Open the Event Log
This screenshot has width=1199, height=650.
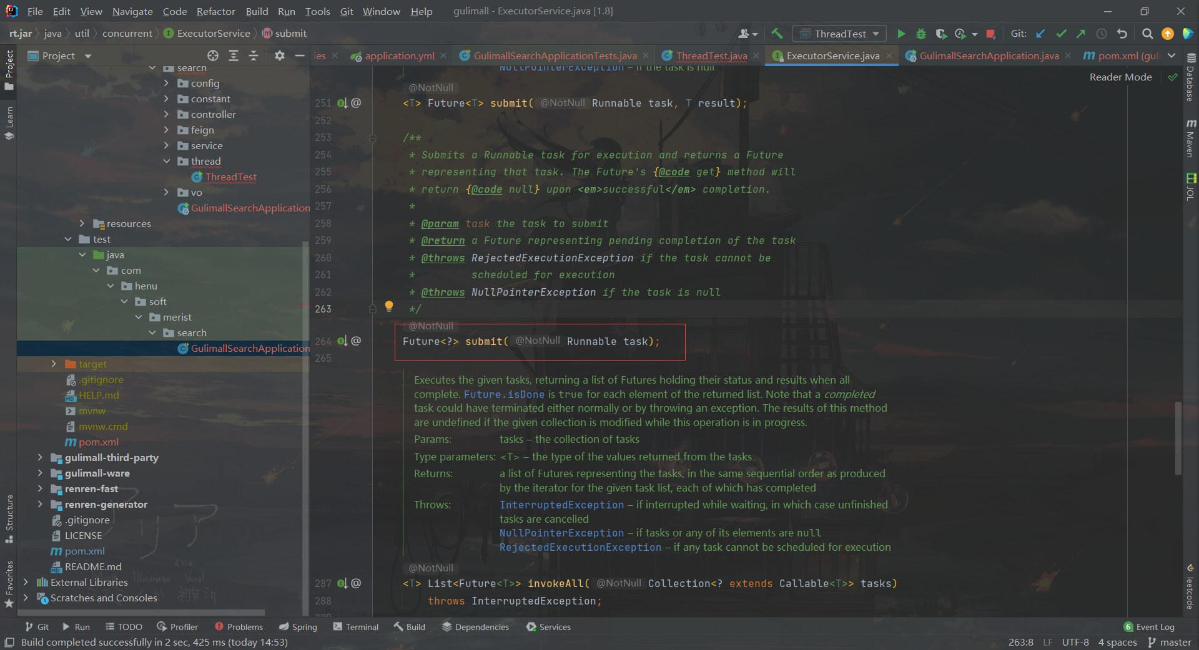click(x=1149, y=627)
